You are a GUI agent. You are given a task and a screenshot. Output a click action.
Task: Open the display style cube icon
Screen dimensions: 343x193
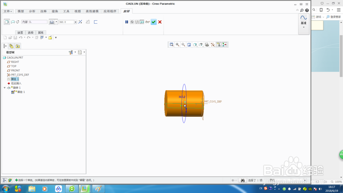(195, 45)
